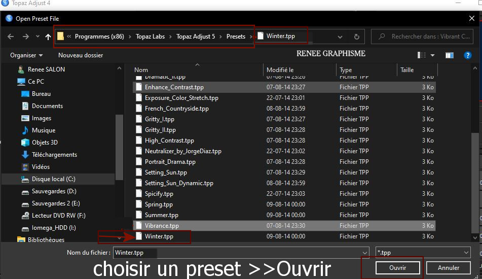Select the Summer.tpp file
Image resolution: width=482 pixels, height=279 pixels.
pos(284,215)
